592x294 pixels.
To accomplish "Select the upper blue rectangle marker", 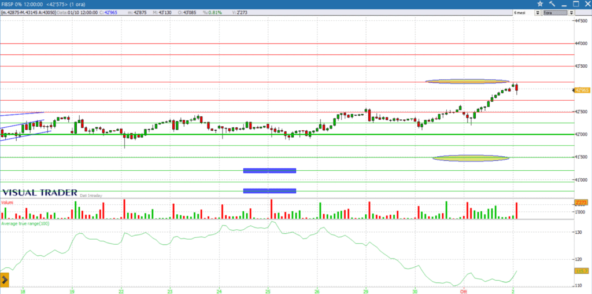I will [269, 170].
